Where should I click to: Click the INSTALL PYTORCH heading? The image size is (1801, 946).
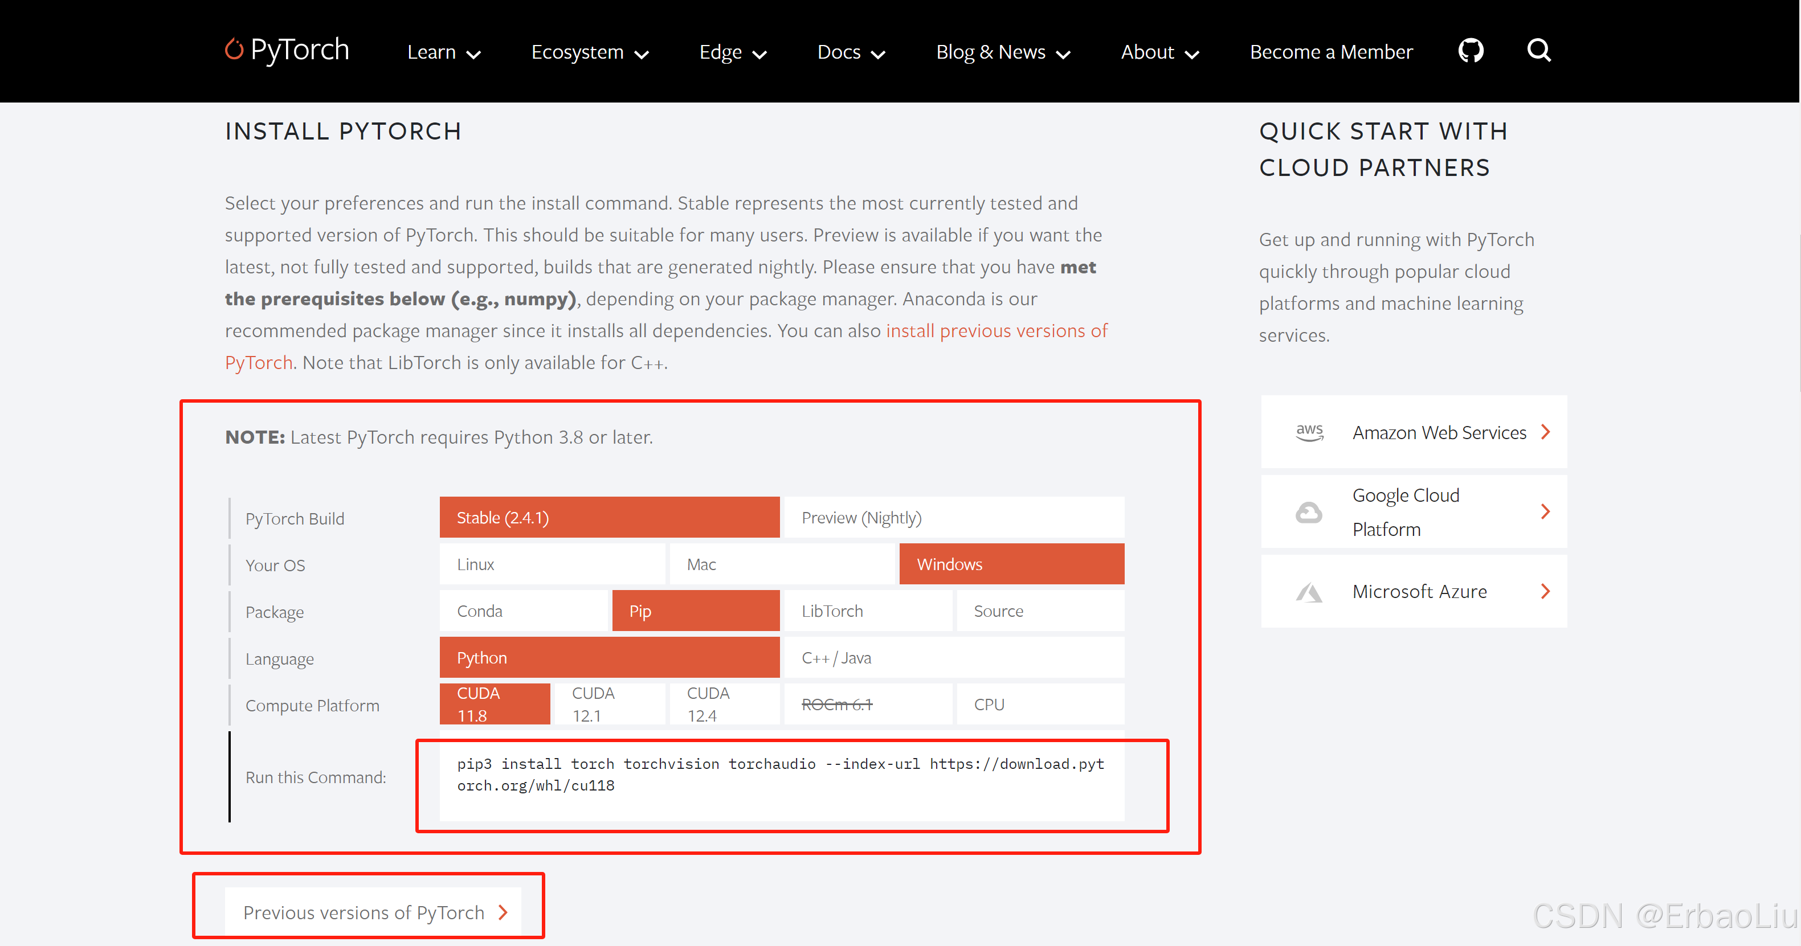pos(344,132)
